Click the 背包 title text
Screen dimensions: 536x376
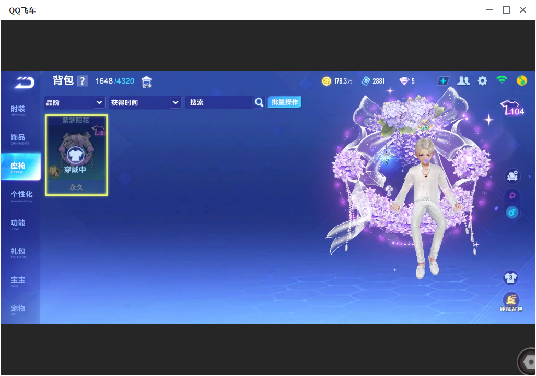[63, 80]
